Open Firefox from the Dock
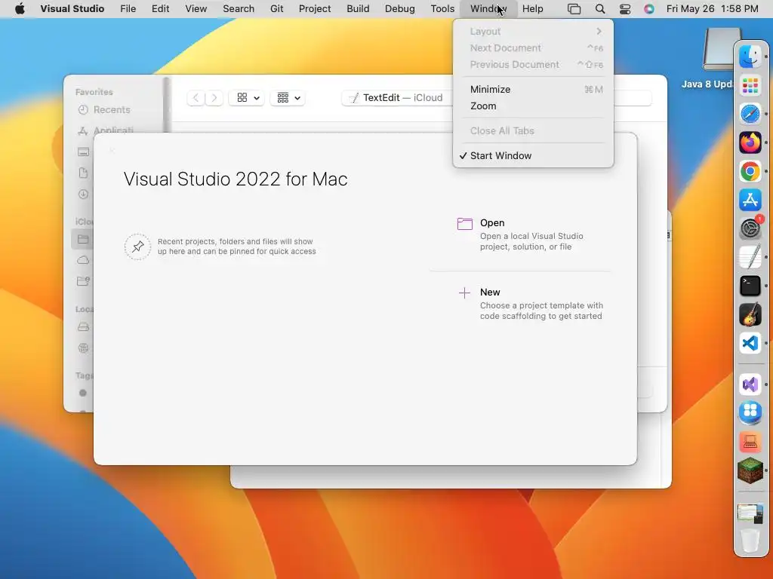Image resolution: width=773 pixels, height=579 pixels. 750,142
